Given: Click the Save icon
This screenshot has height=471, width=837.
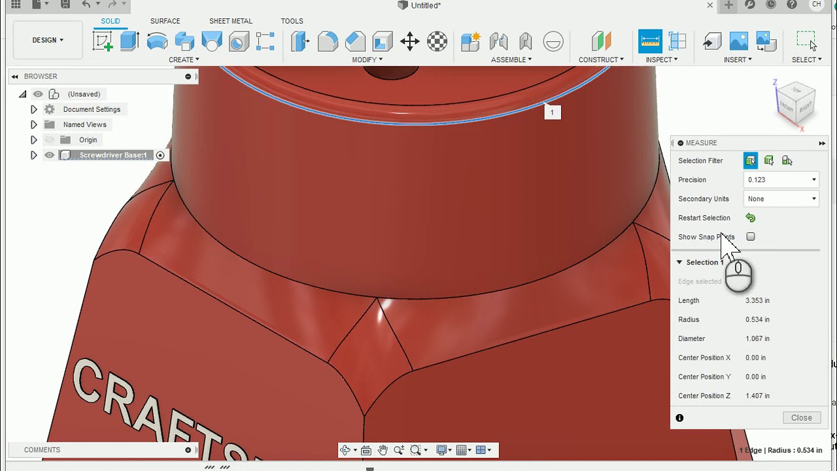Looking at the screenshot, I should (x=65, y=5).
